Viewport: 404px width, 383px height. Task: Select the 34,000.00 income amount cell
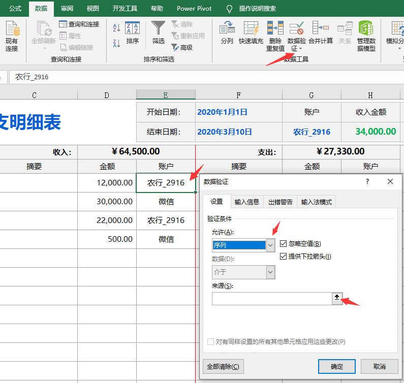pos(370,132)
